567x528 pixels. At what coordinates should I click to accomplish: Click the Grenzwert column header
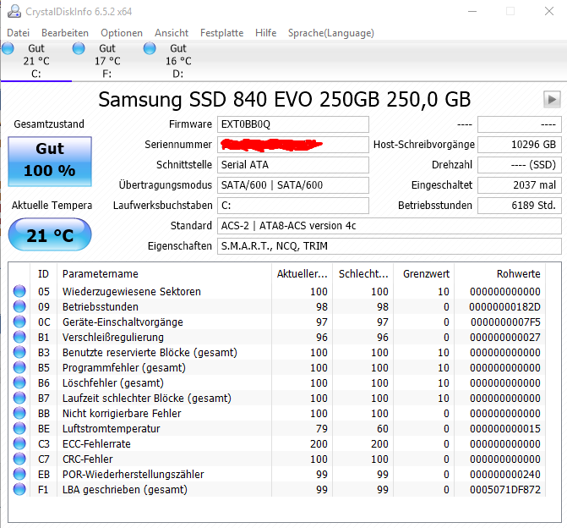424,274
